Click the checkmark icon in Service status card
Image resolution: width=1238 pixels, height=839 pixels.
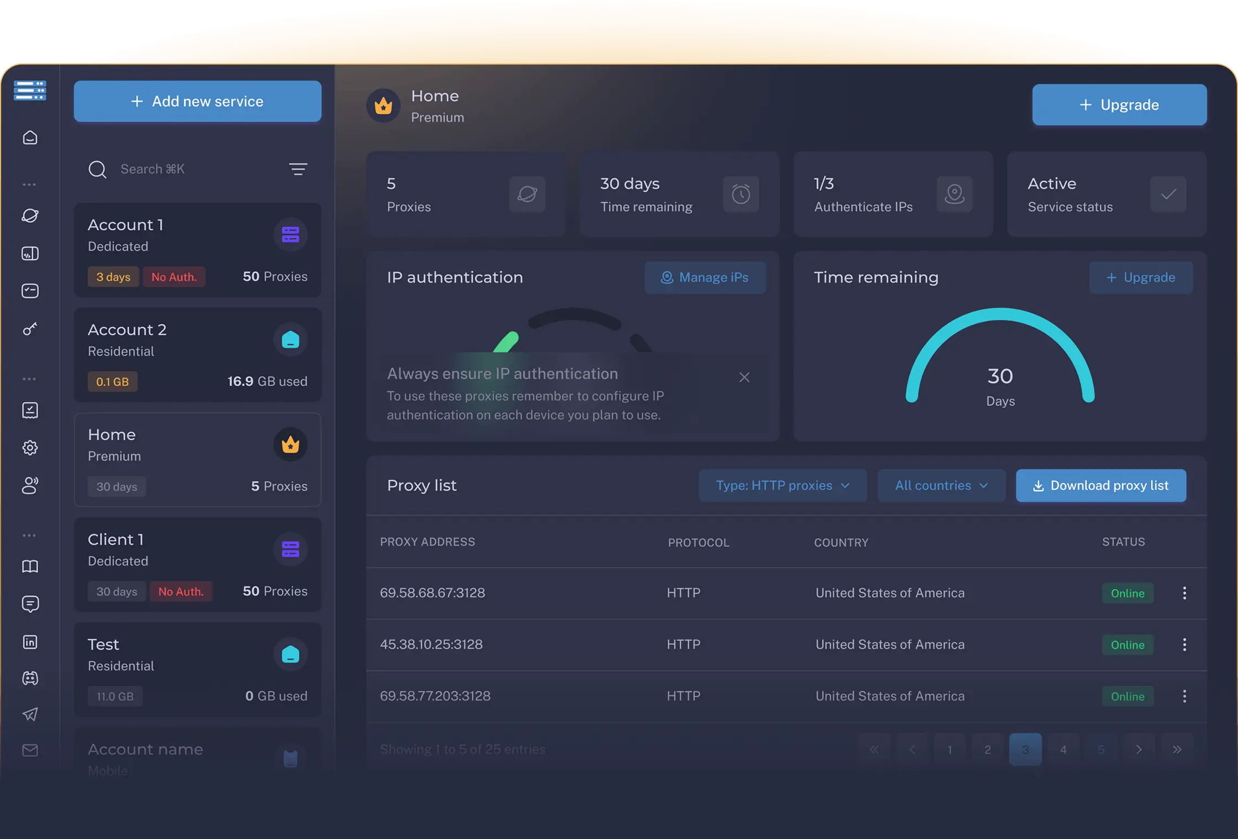1168,194
